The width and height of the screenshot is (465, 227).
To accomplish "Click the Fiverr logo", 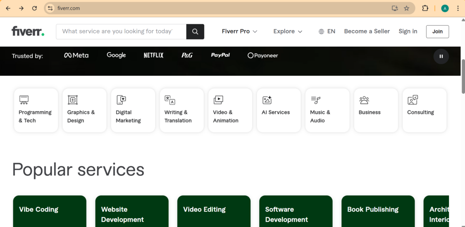I will click(x=28, y=31).
